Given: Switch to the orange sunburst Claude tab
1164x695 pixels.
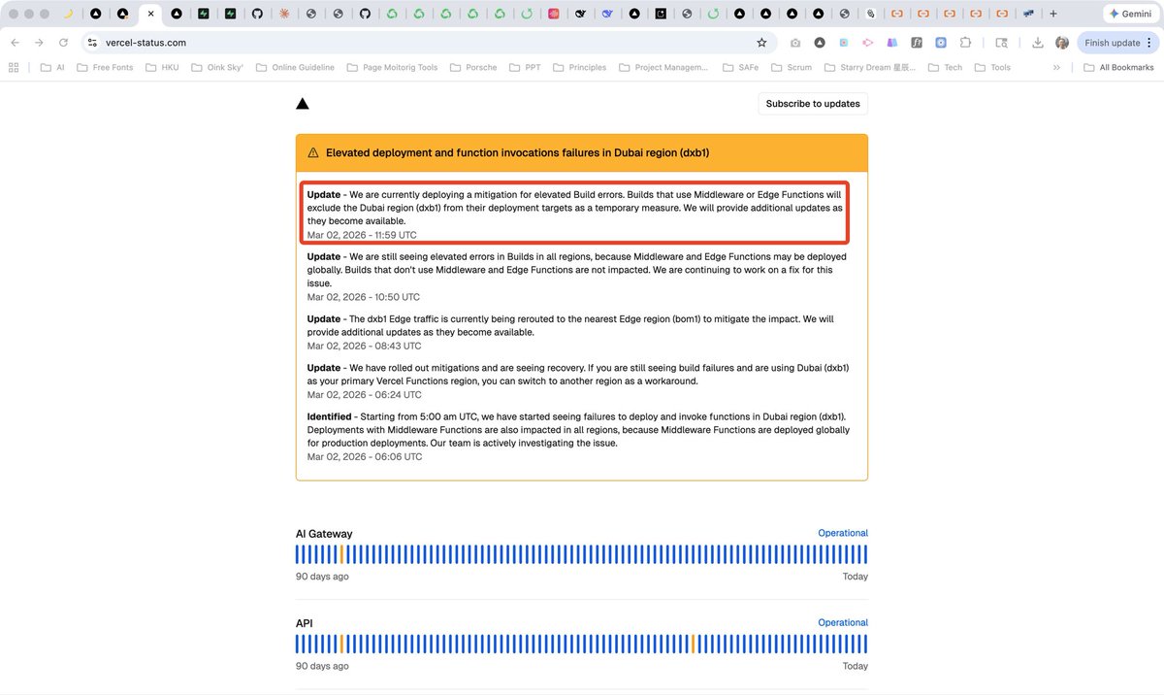Looking at the screenshot, I should point(283,14).
